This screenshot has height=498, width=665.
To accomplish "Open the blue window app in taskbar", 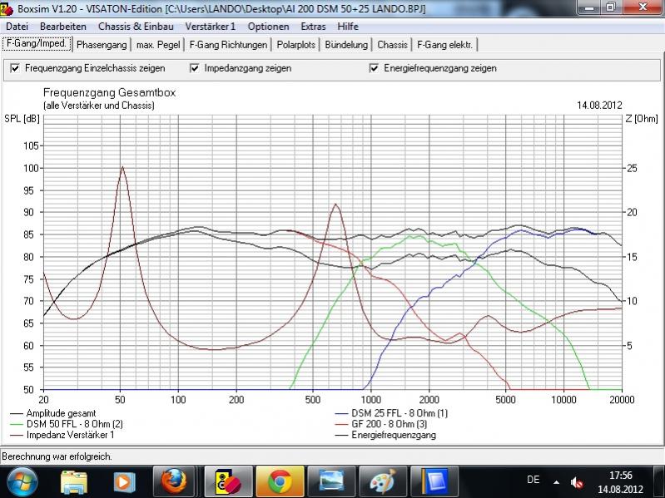I will click(x=434, y=482).
